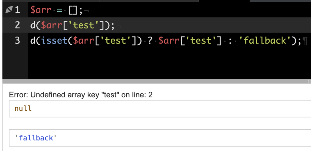Click the second $arr variable on line 3
This screenshot has height=151, width=311.
point(169,40)
